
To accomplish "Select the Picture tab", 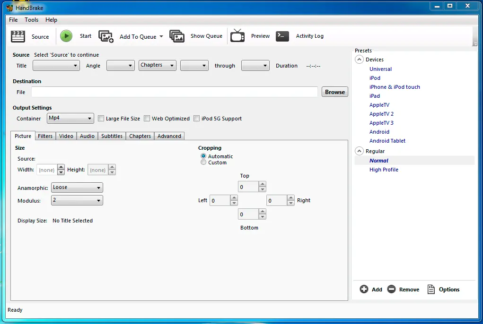I will click(x=23, y=136).
